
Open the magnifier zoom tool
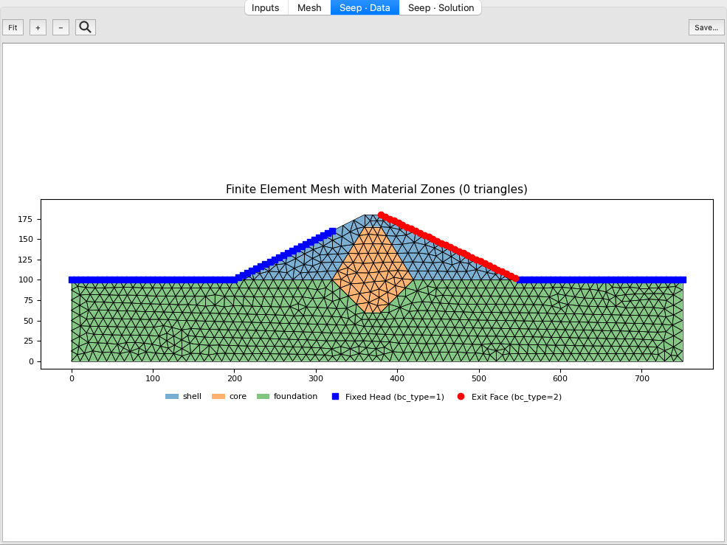pos(86,27)
